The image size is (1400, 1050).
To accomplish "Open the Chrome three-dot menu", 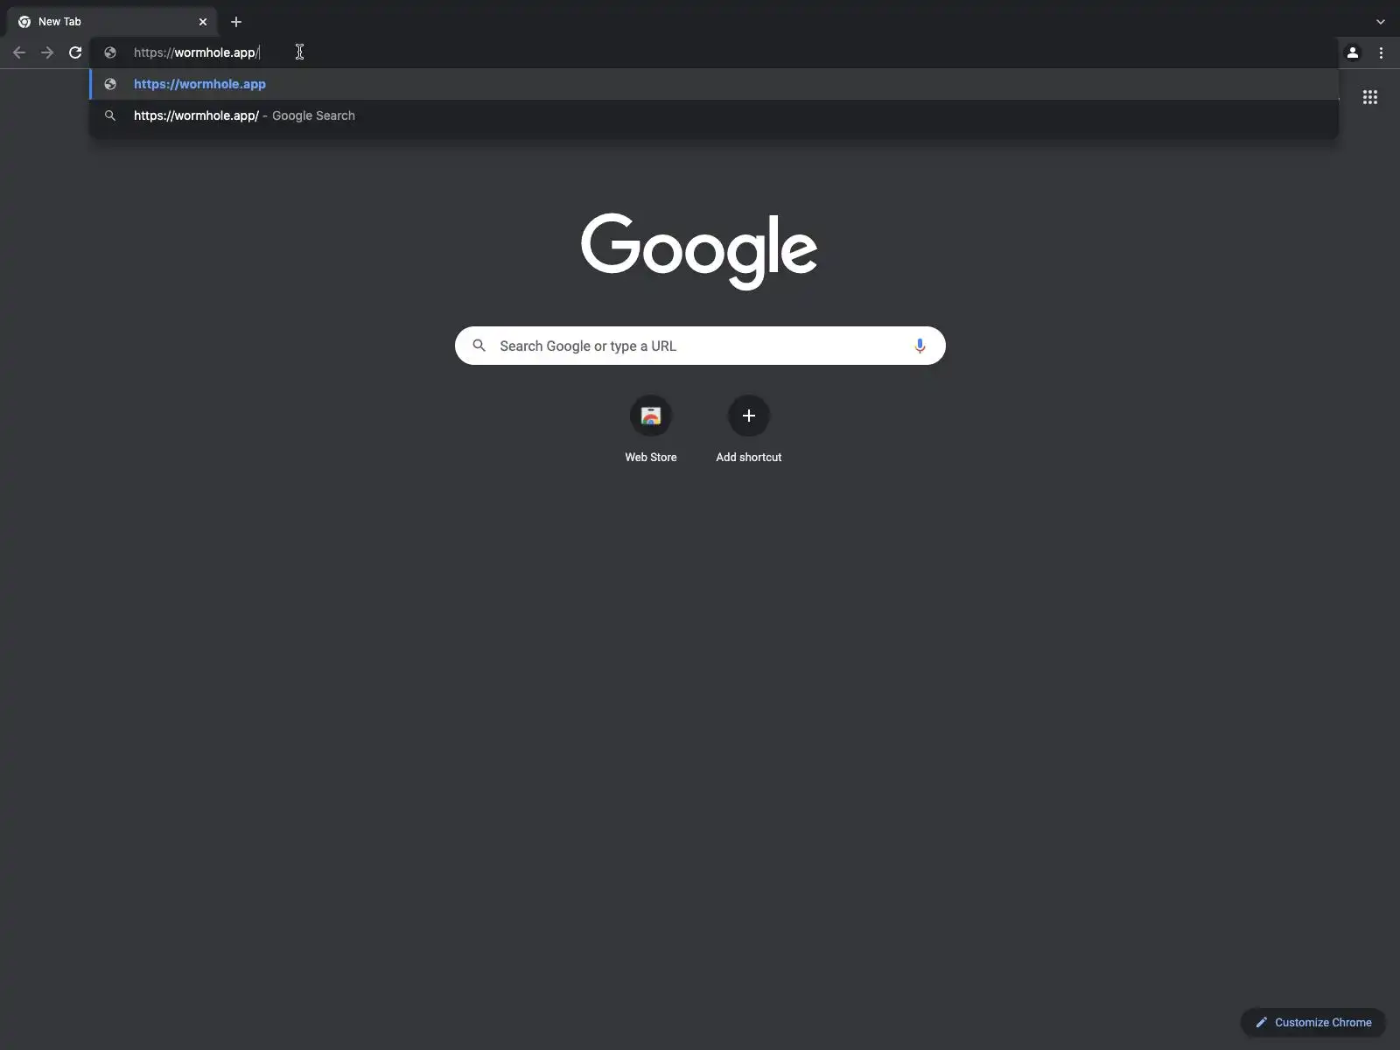I will click(x=1381, y=52).
